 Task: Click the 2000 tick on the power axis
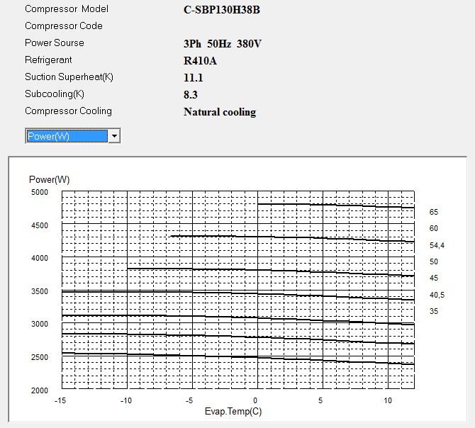pos(40,390)
